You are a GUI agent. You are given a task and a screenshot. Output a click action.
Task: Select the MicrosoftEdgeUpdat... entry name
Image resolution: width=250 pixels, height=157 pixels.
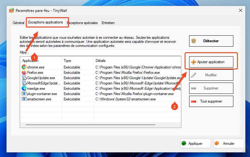tap(44, 83)
